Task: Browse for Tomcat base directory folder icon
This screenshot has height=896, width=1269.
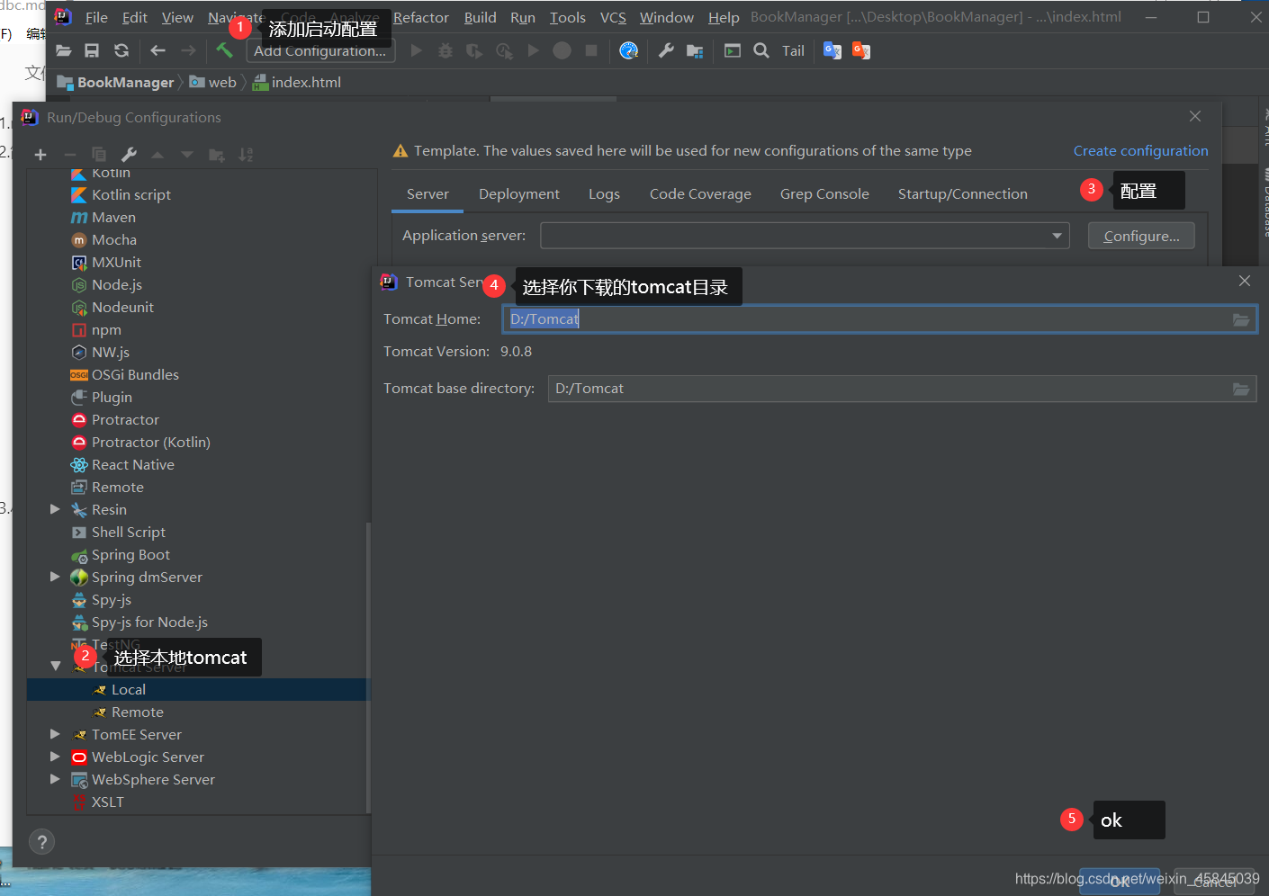Action: (x=1241, y=389)
